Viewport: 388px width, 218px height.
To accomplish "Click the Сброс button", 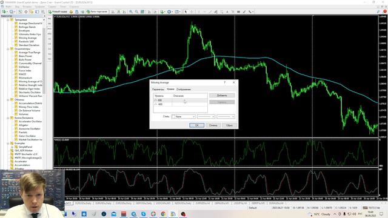I will tap(229, 125).
